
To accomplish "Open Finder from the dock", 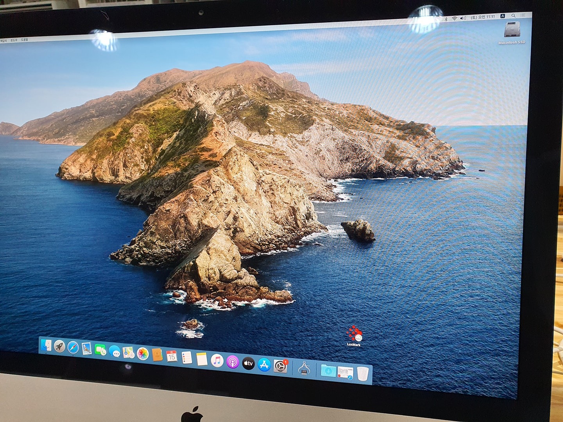I will 46,345.
